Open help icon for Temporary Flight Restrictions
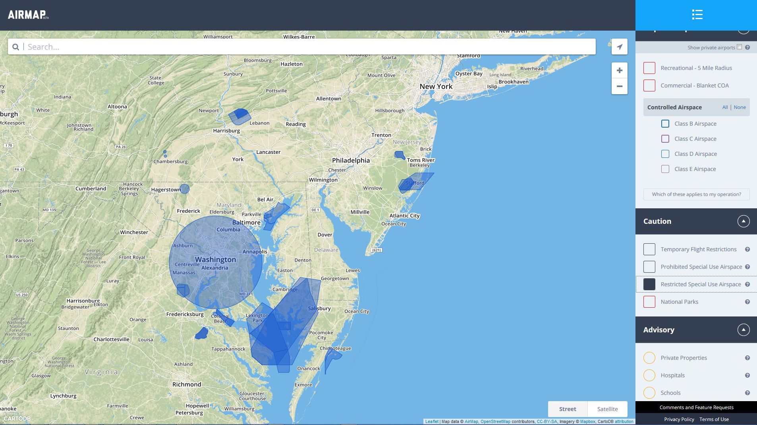This screenshot has width=757, height=425. 747,249
